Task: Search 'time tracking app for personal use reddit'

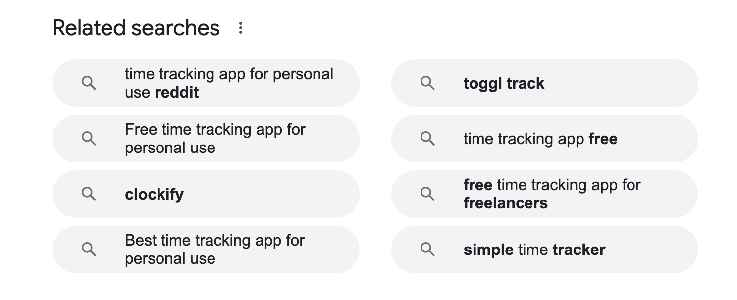Action: tap(229, 83)
